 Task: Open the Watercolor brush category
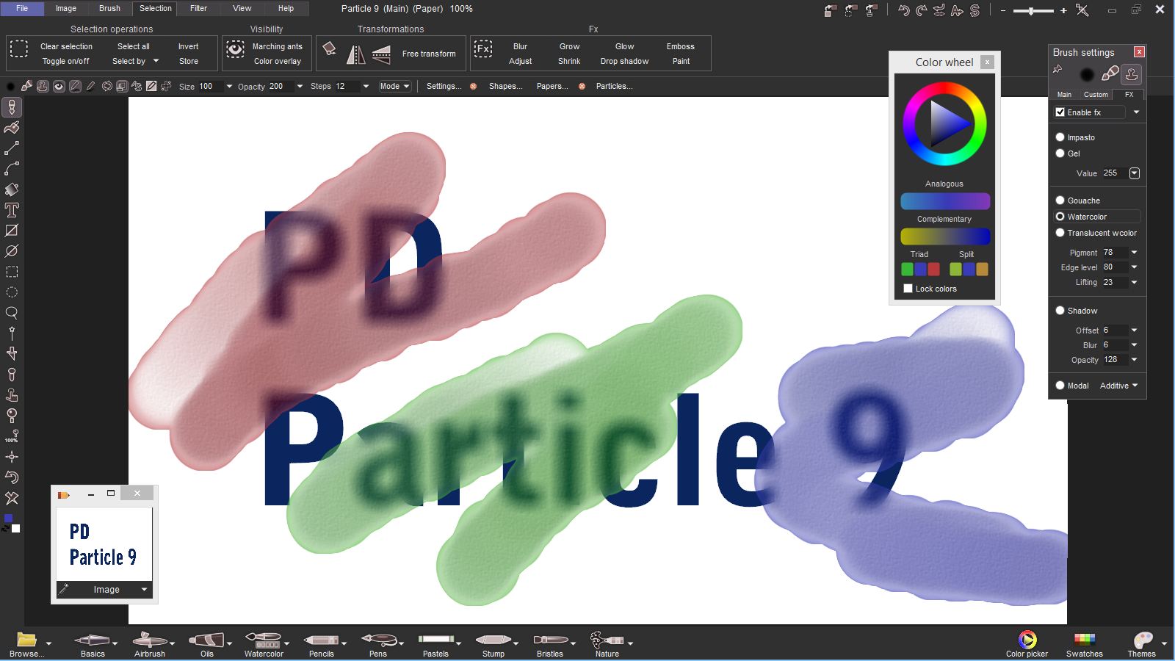point(264,643)
